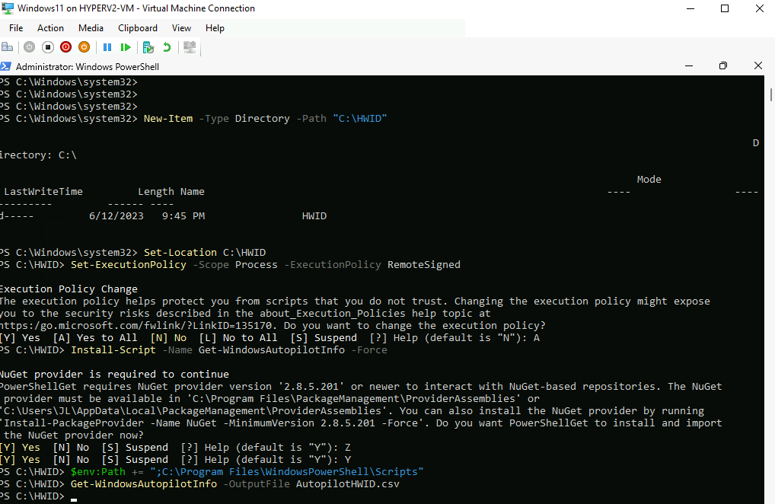Close the Administrator: Windows PowerShell window
The height and width of the screenshot is (504, 775).
(758, 65)
